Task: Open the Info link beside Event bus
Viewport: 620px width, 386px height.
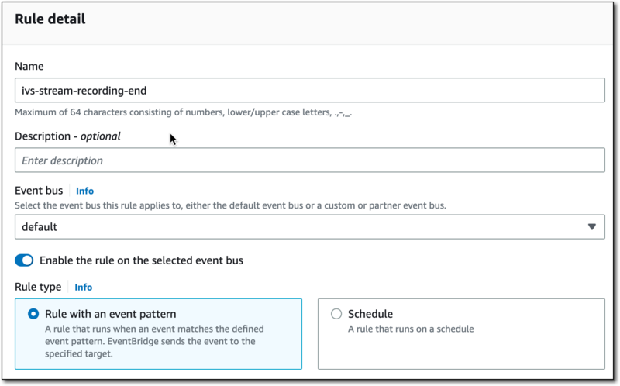Action: 84,191
